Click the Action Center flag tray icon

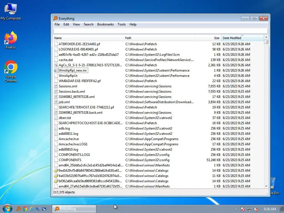point(242,209)
